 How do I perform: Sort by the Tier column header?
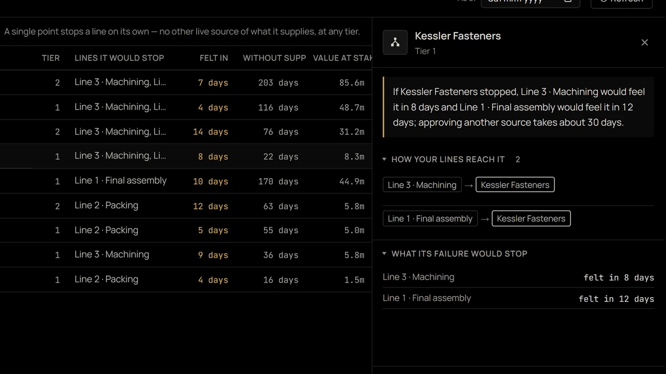(x=50, y=58)
